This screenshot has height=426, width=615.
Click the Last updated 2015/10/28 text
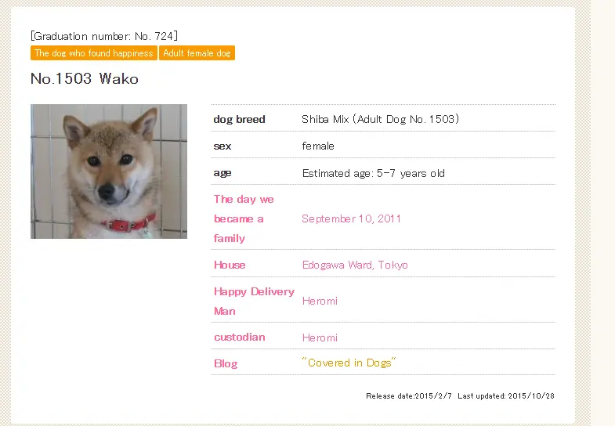coord(506,395)
